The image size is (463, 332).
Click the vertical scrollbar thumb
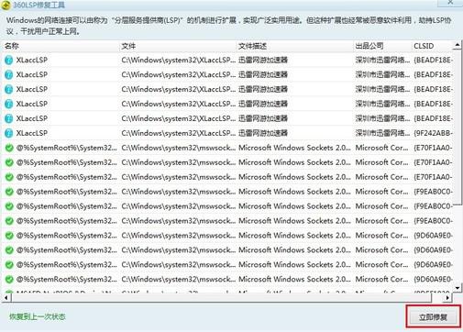coord(457,127)
